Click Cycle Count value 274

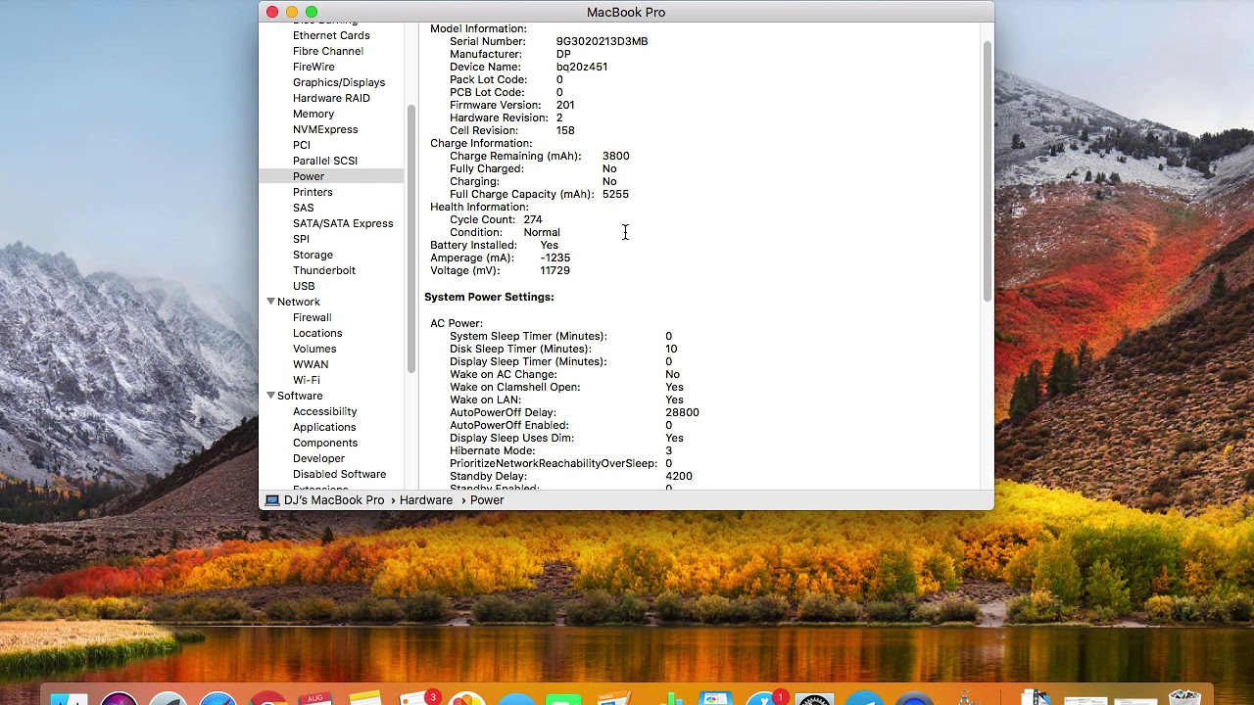click(533, 219)
